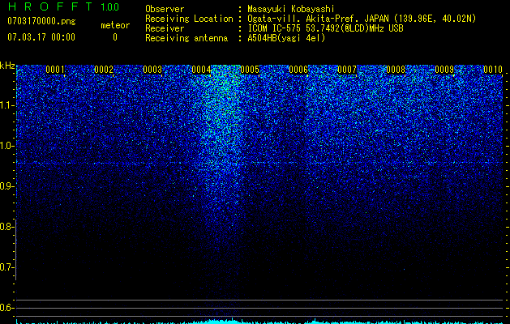Image resolution: width=510 pixels, height=324 pixels.
Task: Click the 0.6 frequency axis label
Action: [x=7, y=308]
